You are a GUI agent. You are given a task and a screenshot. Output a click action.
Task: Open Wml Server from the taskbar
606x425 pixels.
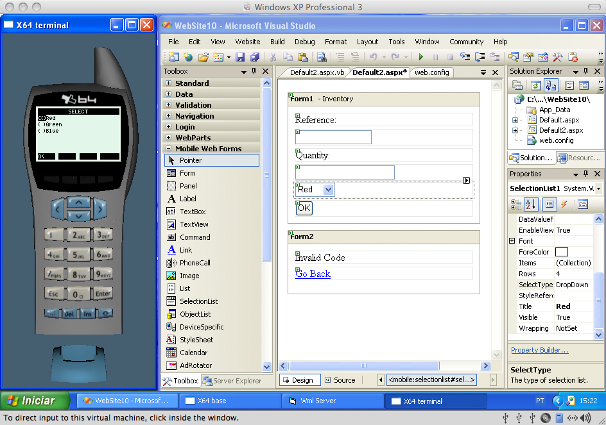333,401
